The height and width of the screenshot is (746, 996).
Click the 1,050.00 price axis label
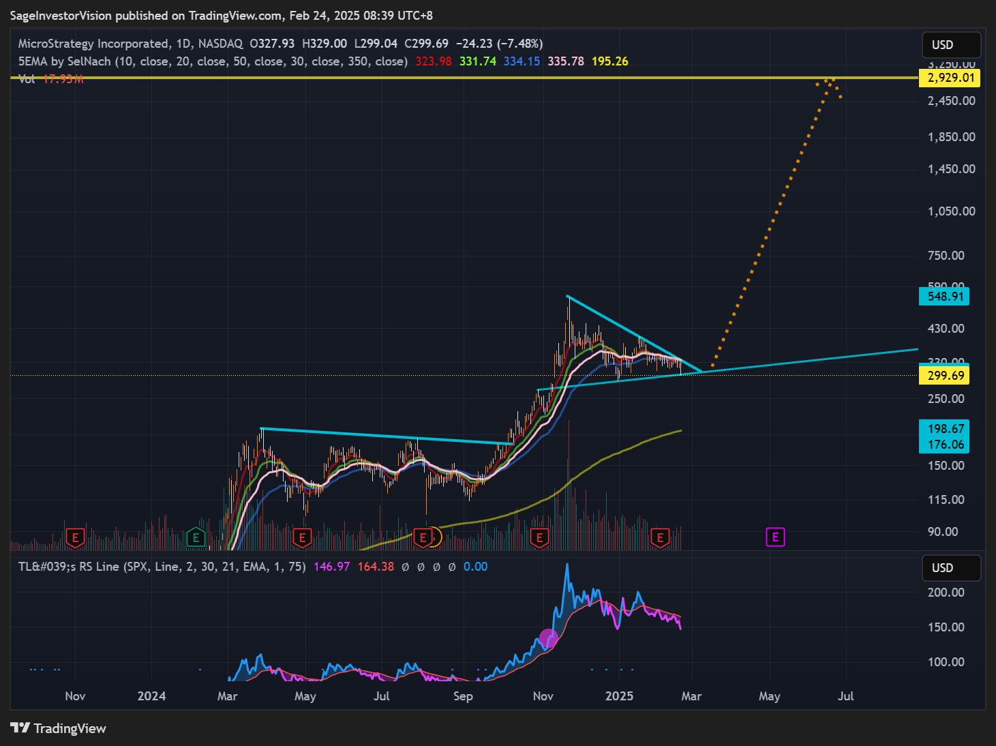pos(952,211)
